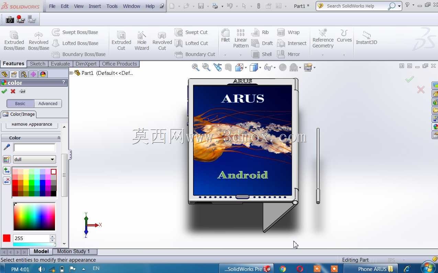Switch to the Sketch tab
This screenshot has width=438, height=273.
point(37,64)
